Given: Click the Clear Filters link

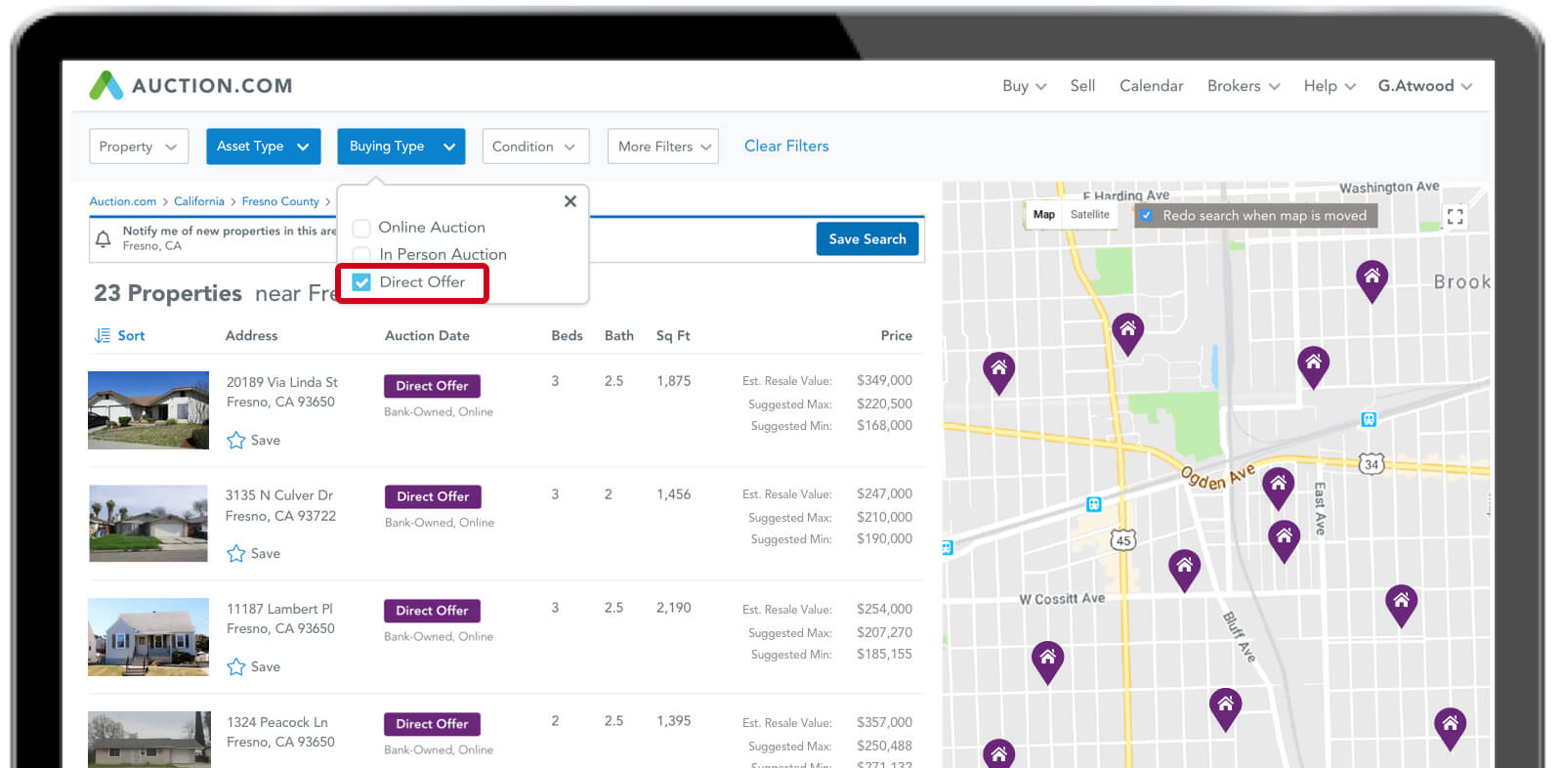Looking at the screenshot, I should 786,146.
